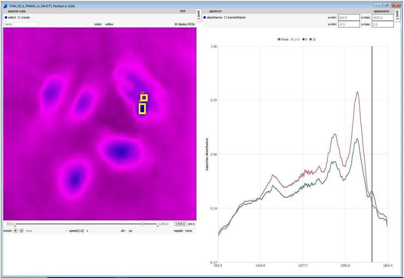The width and height of the screenshot is (404, 278).
Task: Open the pane 1 tab
Action: (199, 15)
